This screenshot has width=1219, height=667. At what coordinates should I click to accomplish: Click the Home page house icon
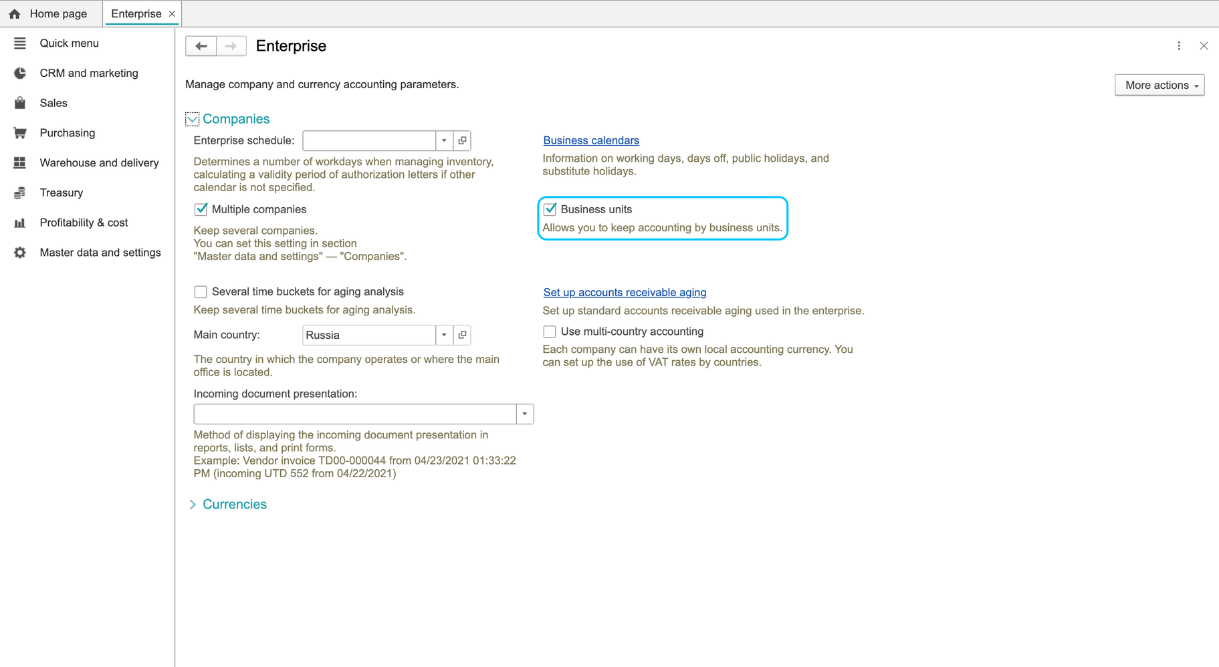pos(15,13)
